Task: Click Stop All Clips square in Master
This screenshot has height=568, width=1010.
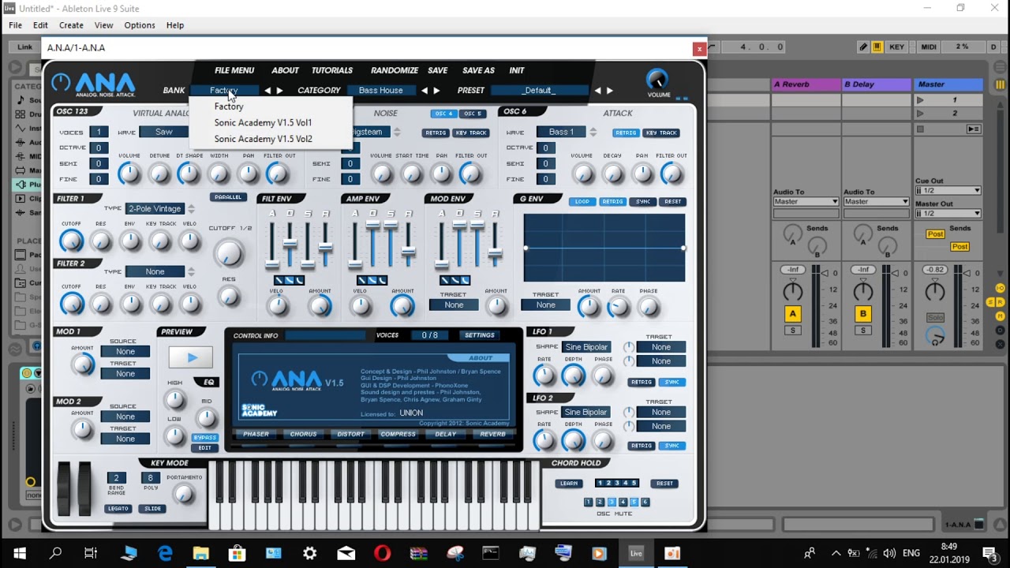Action: [920, 129]
